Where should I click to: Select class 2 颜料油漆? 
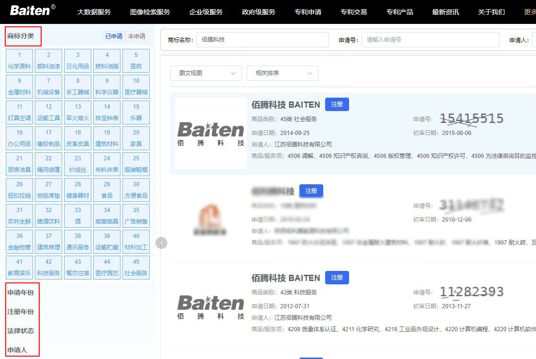click(x=49, y=61)
